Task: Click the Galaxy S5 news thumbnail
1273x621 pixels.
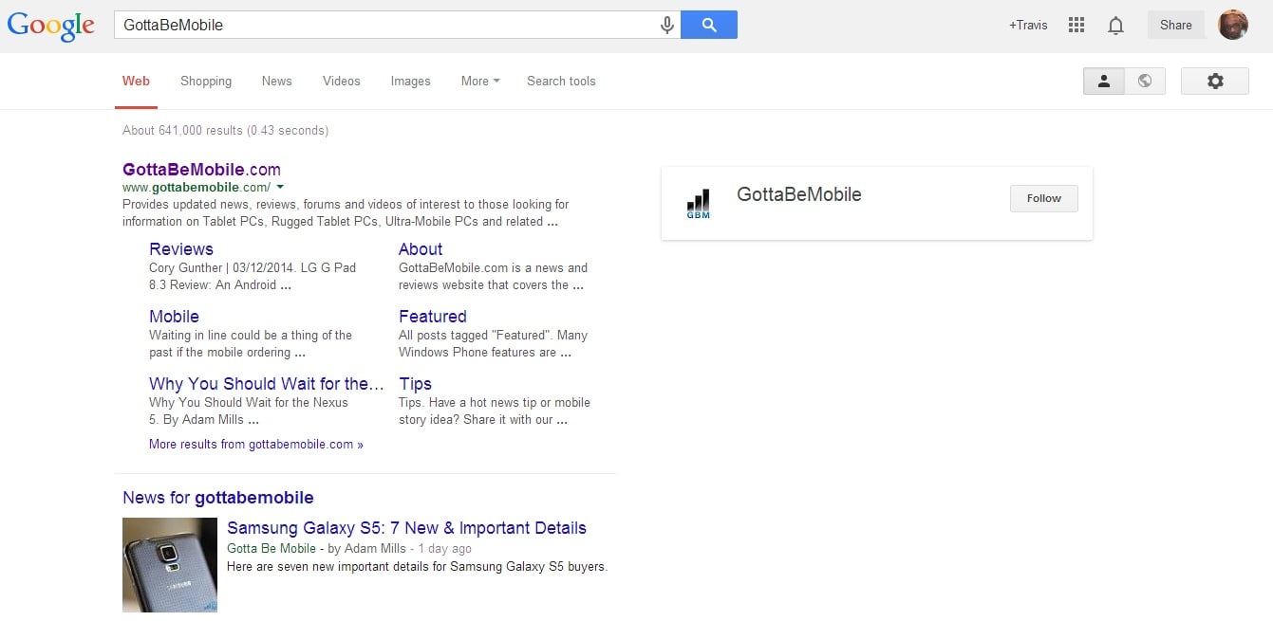Action: pos(170,565)
